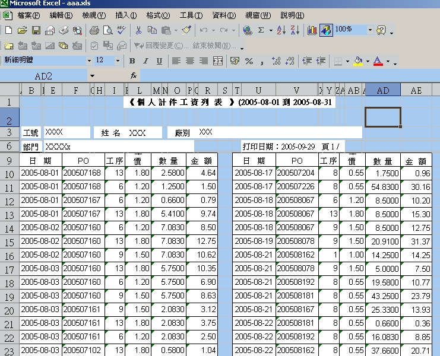Click the Merge and Center icon

(x=218, y=61)
